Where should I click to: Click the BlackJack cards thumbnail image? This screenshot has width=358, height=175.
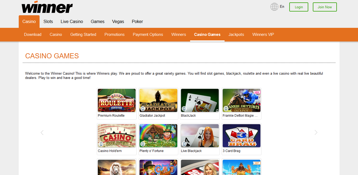click(x=200, y=100)
